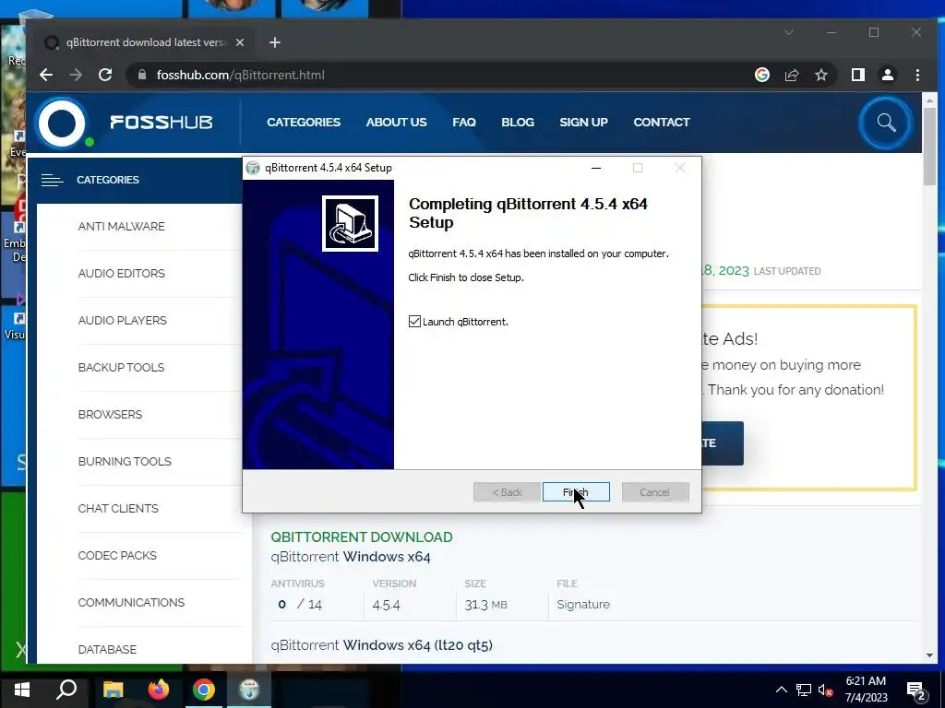Image resolution: width=945 pixels, height=708 pixels.
Task: Open Chrome side panel icon
Action: (858, 75)
